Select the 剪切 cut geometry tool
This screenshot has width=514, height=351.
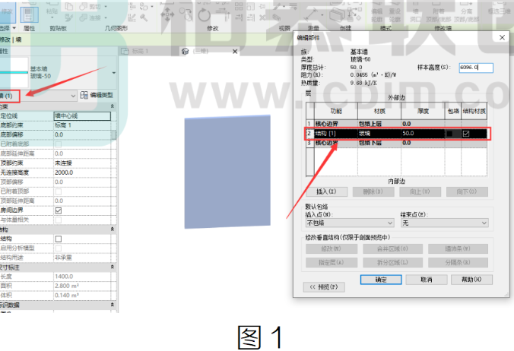tap(90, 6)
